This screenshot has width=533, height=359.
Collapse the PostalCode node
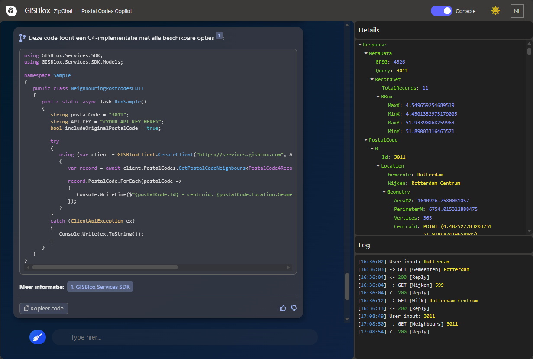point(366,140)
